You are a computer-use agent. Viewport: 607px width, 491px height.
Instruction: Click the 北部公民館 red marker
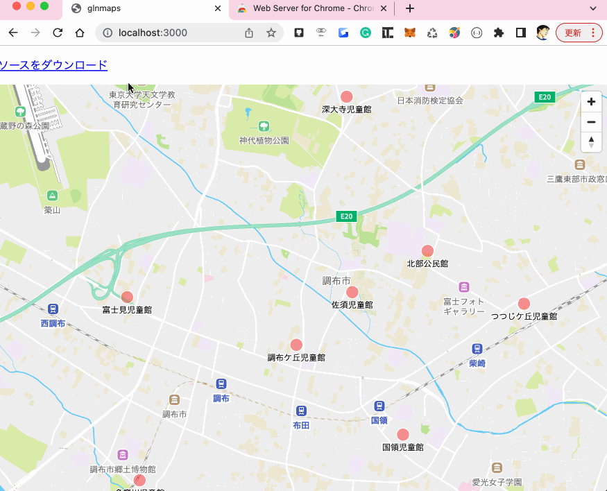(427, 251)
